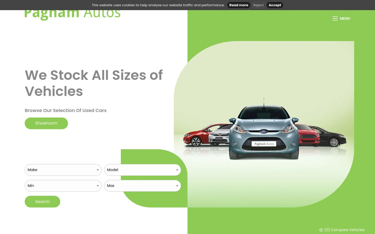The height and width of the screenshot is (234, 375).
Task: Click the Pagham Autos logo
Action: click(x=72, y=14)
